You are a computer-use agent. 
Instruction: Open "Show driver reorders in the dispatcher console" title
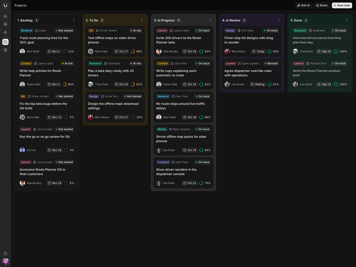coord(176,172)
